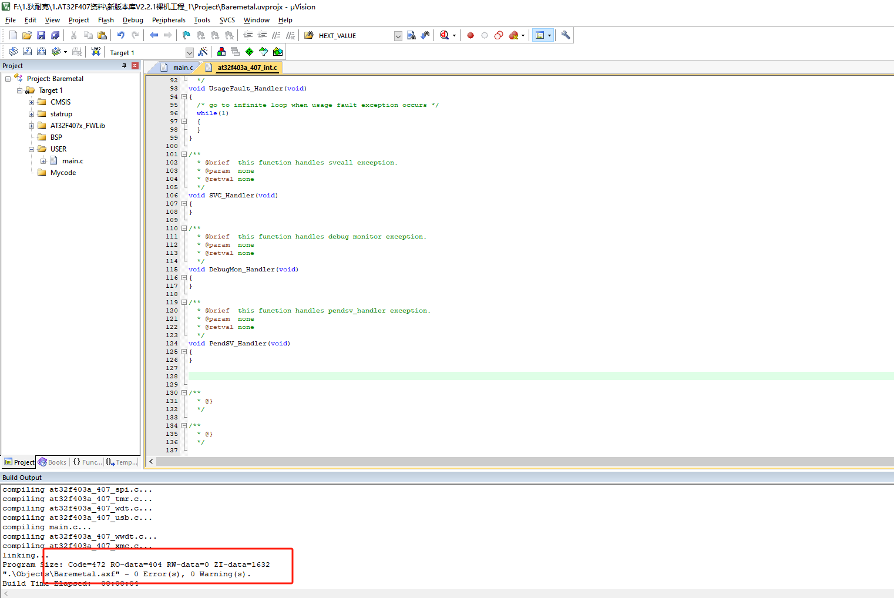Disable all breakpoints
The image size is (894, 598).
coord(499,35)
